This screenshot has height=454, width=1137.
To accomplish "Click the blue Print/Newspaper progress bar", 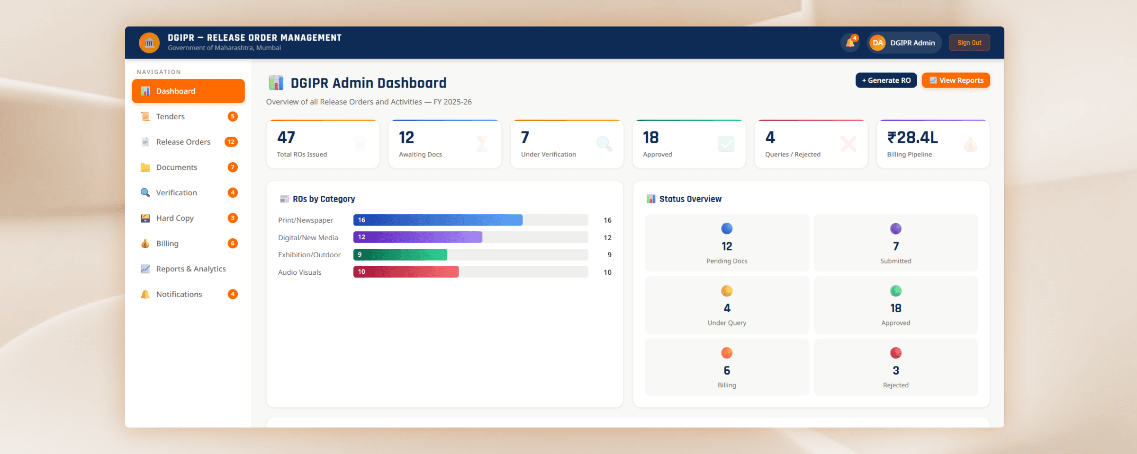I will 438,220.
